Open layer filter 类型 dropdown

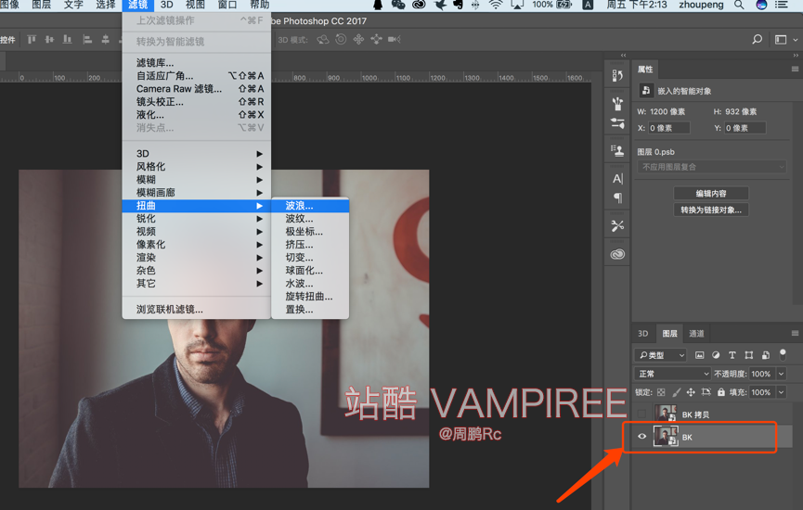tap(661, 355)
